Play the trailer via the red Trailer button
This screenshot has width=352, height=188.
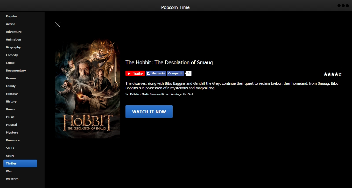pyautogui.click(x=135, y=74)
